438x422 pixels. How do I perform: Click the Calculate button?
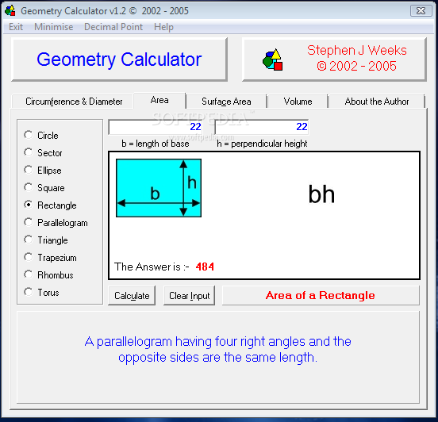(132, 296)
